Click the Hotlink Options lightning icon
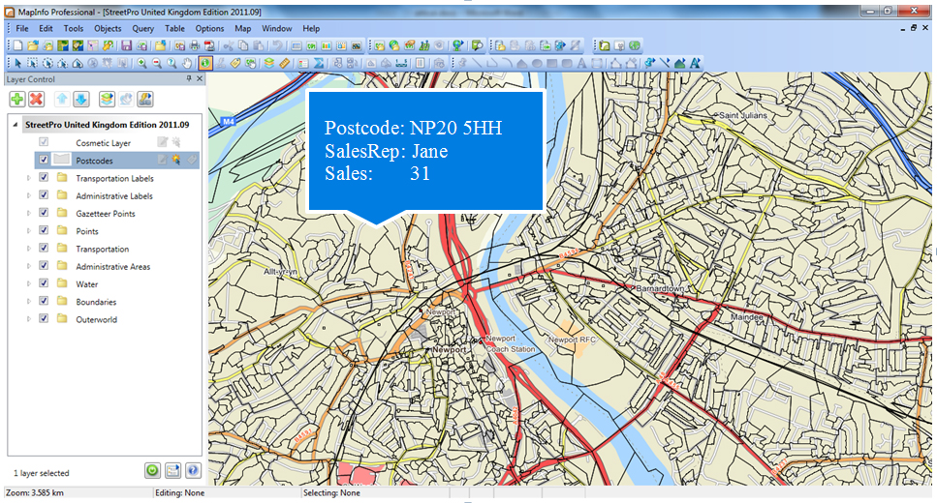The height and width of the screenshot is (503, 937). pyautogui.click(x=145, y=99)
